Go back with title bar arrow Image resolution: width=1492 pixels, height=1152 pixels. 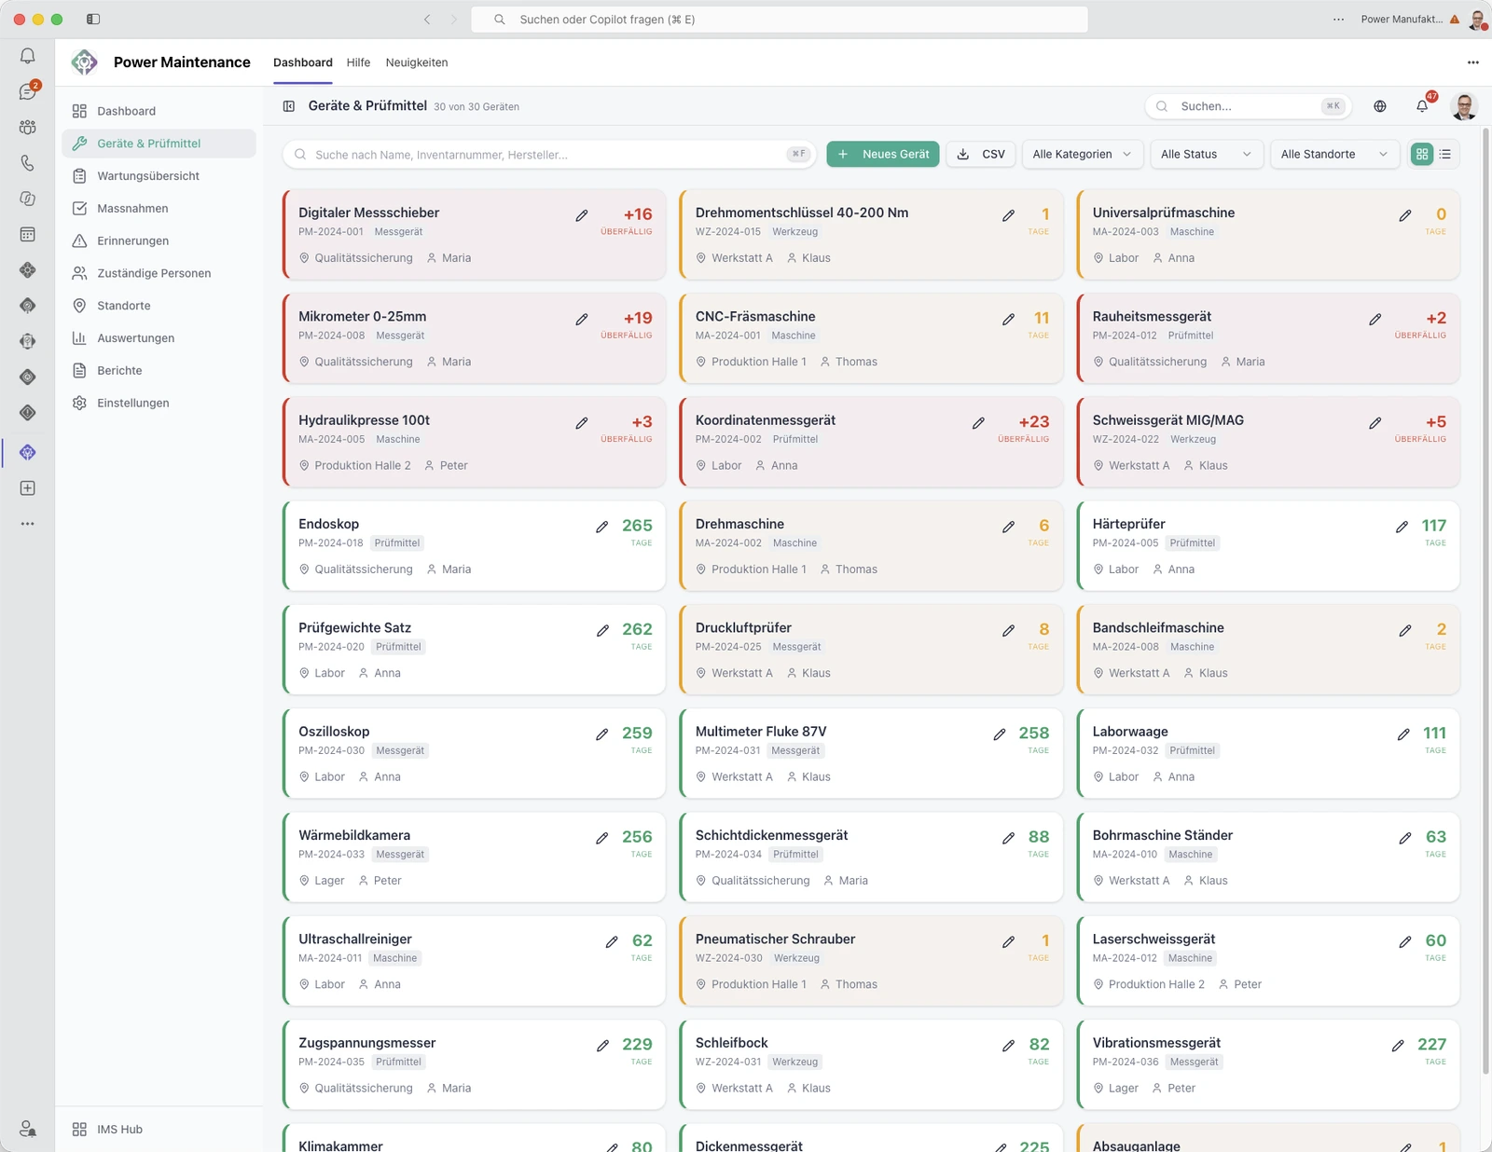427,19
